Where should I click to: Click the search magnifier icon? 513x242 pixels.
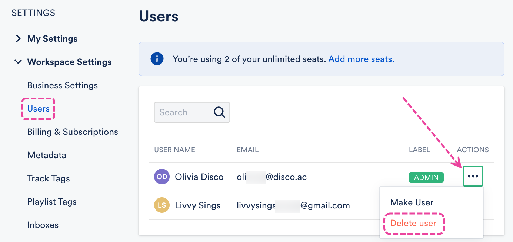click(x=219, y=112)
